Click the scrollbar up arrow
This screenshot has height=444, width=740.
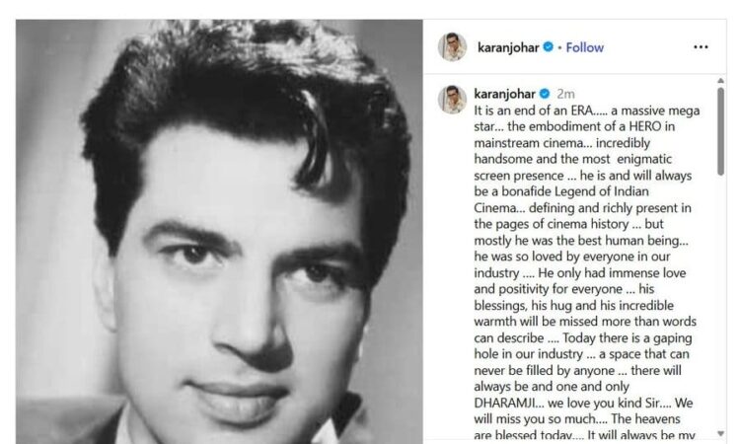coord(720,81)
